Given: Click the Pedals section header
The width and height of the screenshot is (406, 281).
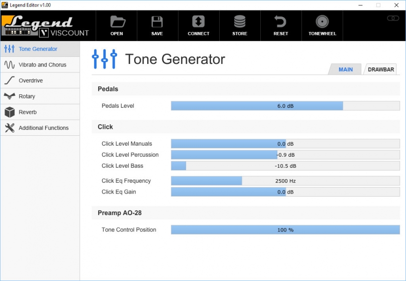Looking at the screenshot, I should pos(246,89).
